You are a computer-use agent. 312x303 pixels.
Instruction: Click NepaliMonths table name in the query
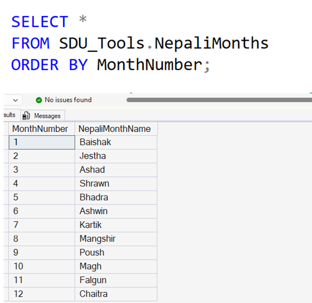pyautogui.click(x=212, y=43)
